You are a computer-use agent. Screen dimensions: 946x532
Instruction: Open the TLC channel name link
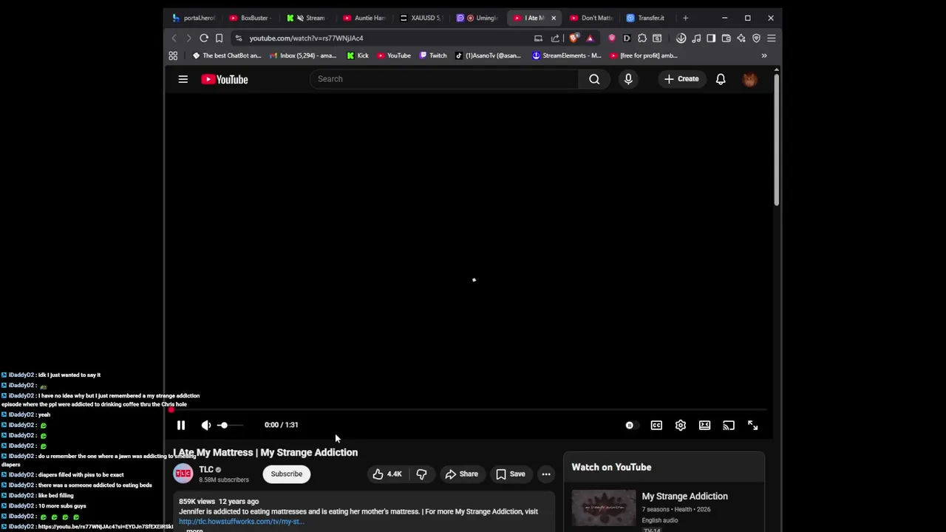pyautogui.click(x=206, y=469)
